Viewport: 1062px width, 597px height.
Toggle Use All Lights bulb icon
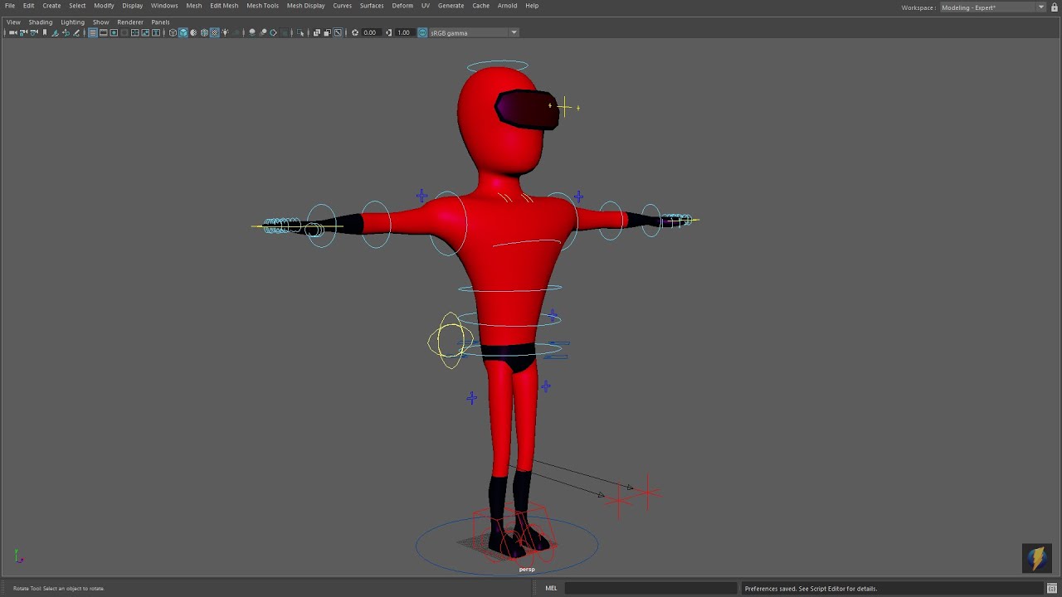(225, 32)
